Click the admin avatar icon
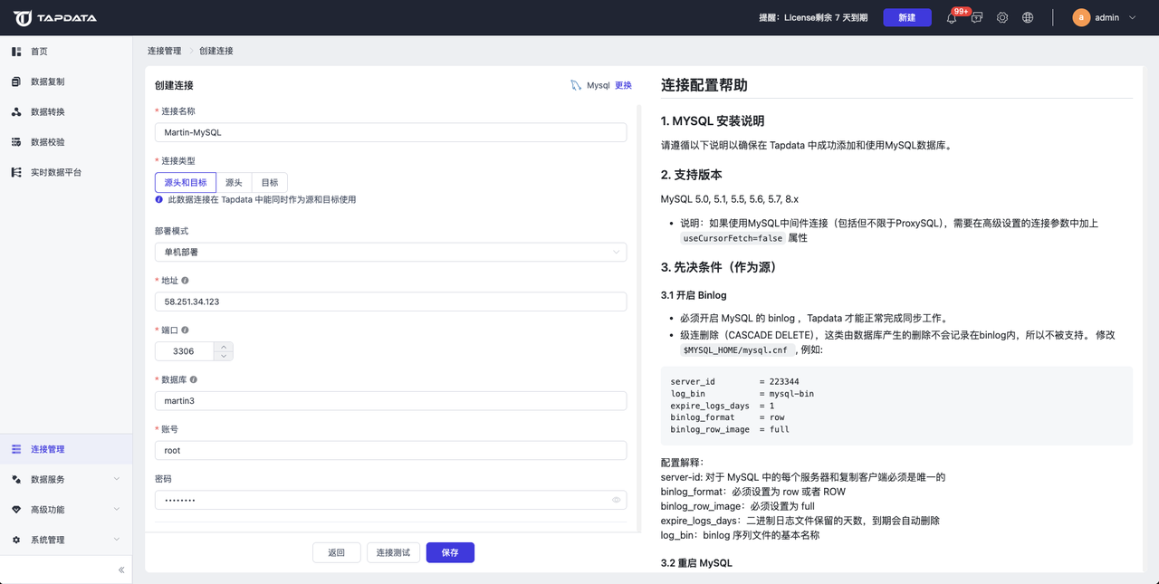This screenshot has width=1159, height=584. [1081, 17]
